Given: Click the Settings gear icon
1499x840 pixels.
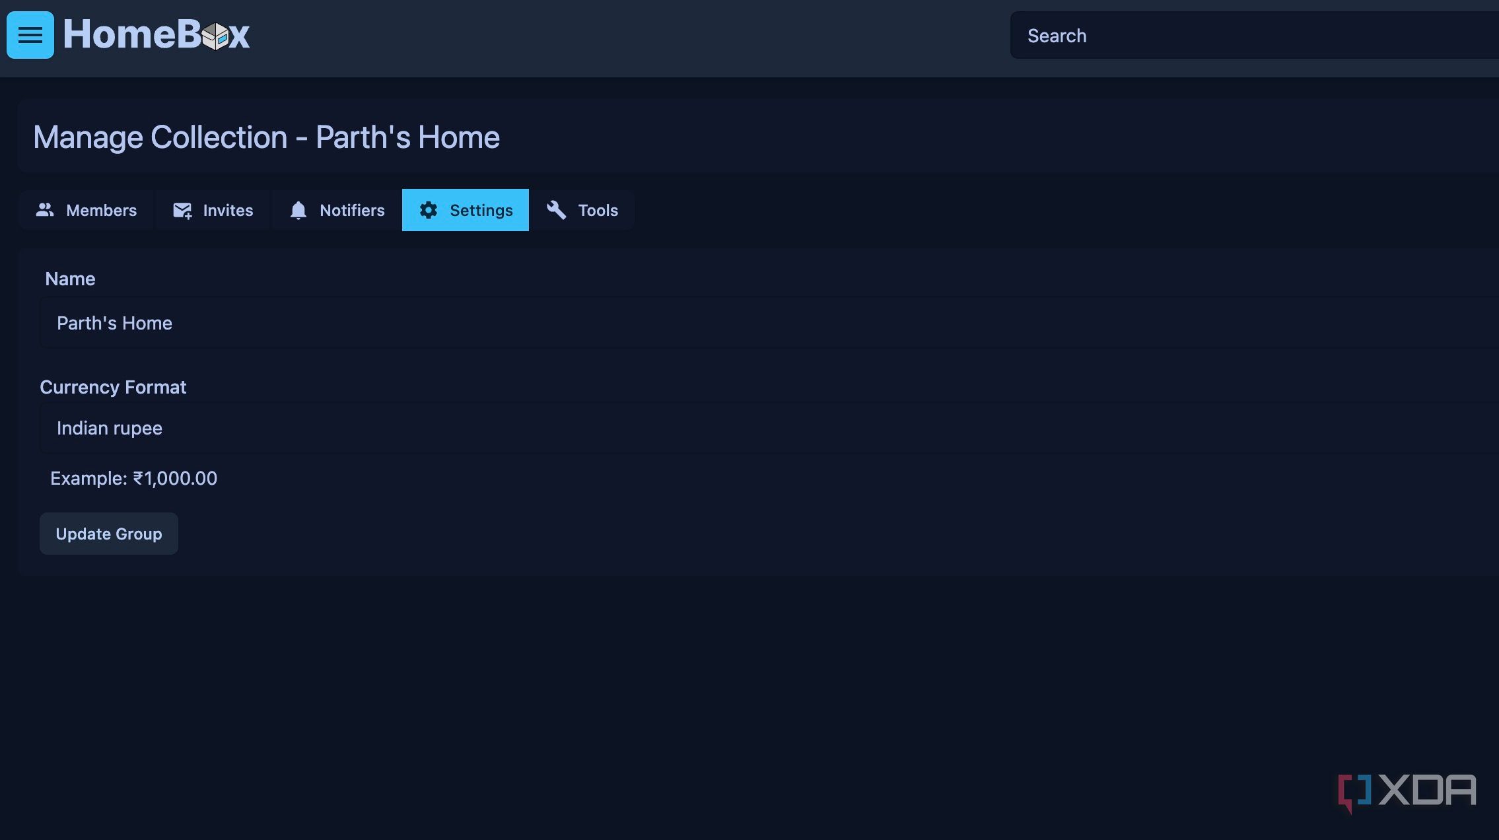Looking at the screenshot, I should click(x=429, y=210).
